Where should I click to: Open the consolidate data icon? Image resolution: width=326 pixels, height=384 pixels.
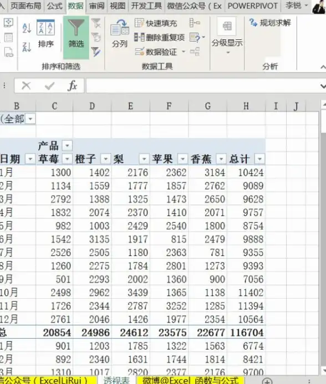point(195,23)
